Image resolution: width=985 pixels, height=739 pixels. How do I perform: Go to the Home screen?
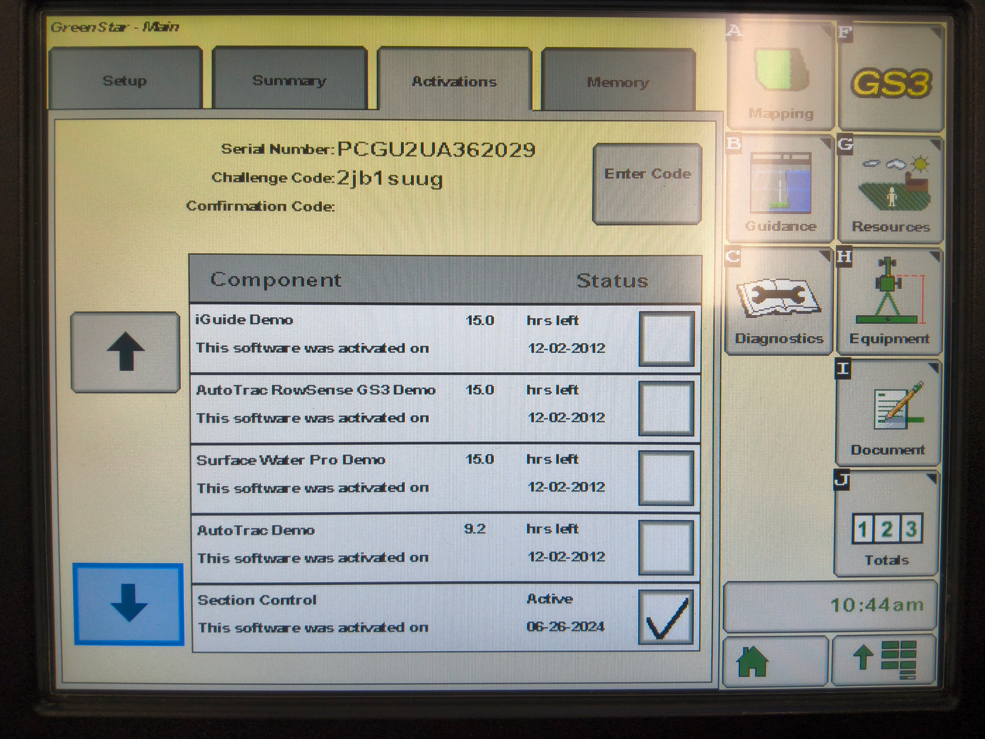pos(776,661)
